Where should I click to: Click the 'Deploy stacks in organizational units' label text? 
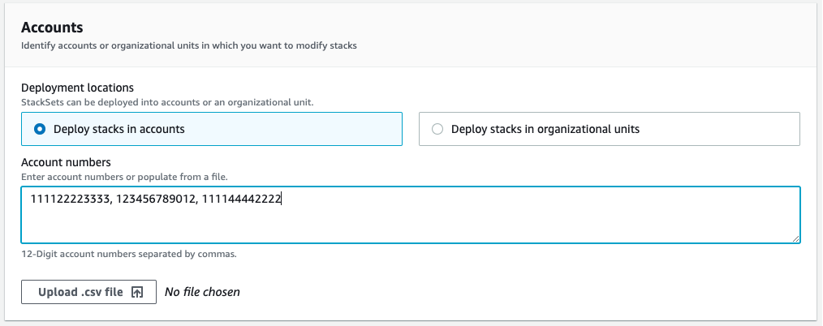pos(545,129)
